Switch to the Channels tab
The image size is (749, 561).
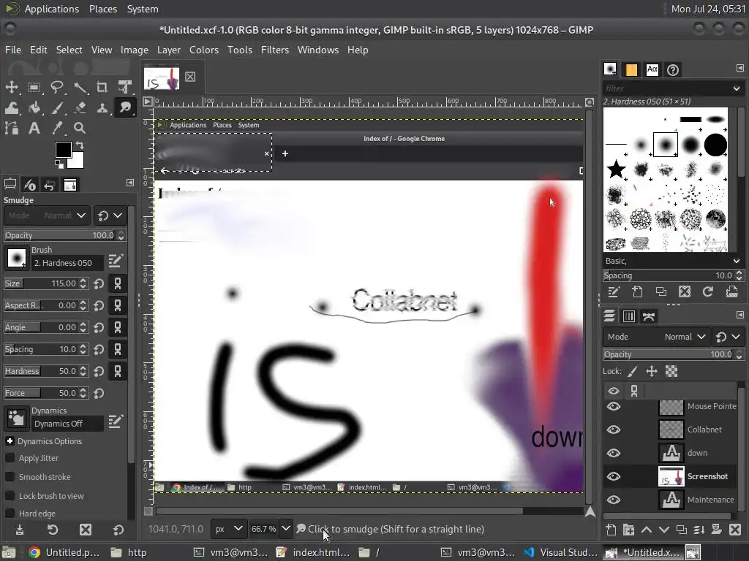628,316
